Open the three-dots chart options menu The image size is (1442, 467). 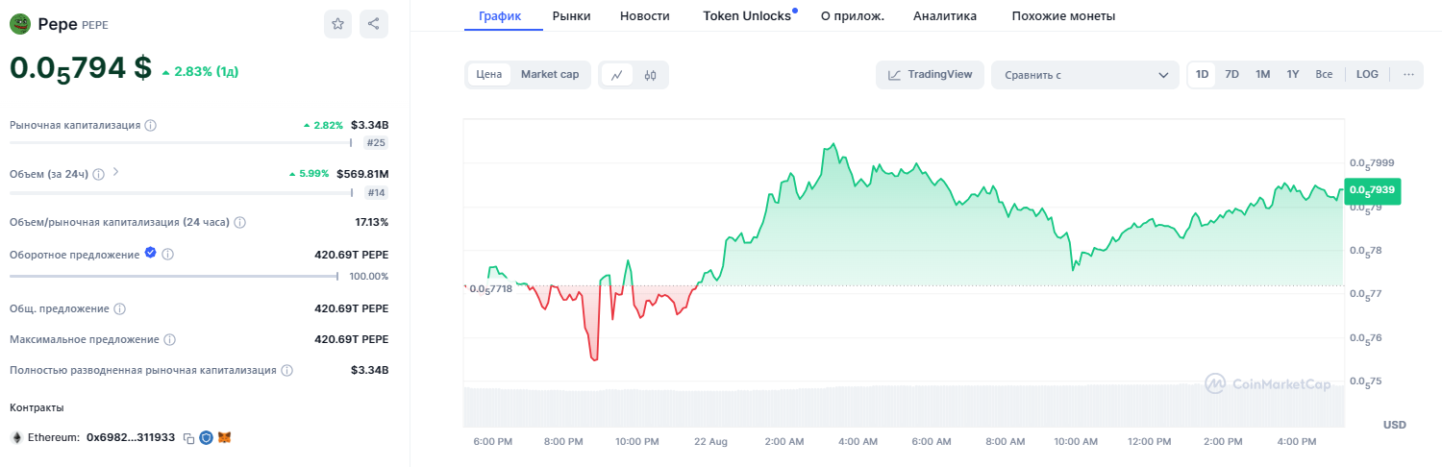[x=1408, y=75]
